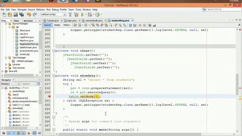Open the Services panel tab

(28, 21)
